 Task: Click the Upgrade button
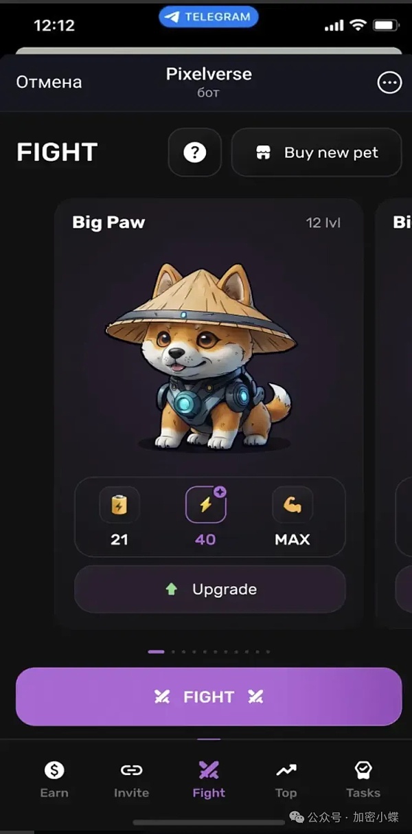tap(209, 589)
